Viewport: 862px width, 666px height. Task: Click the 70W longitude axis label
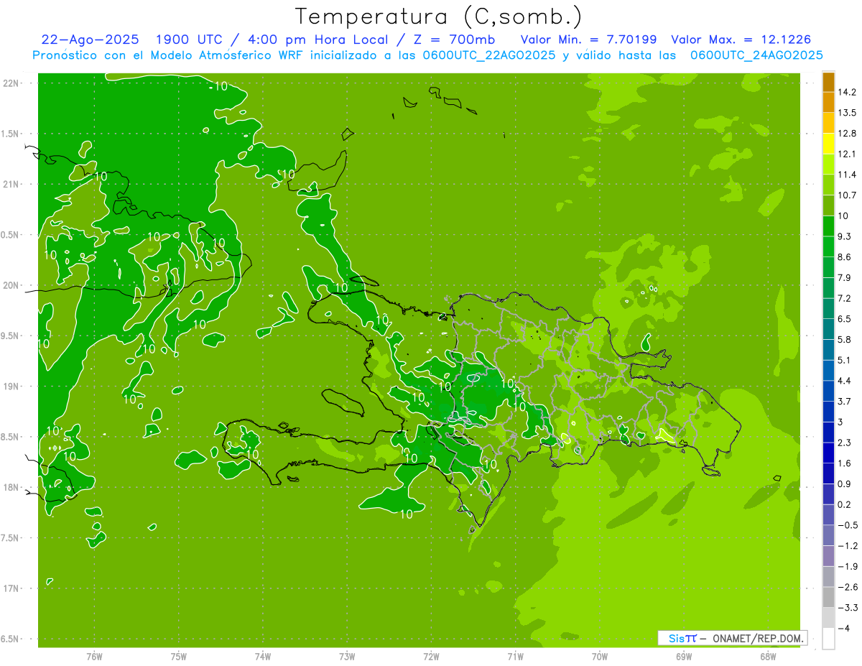pyautogui.click(x=600, y=656)
